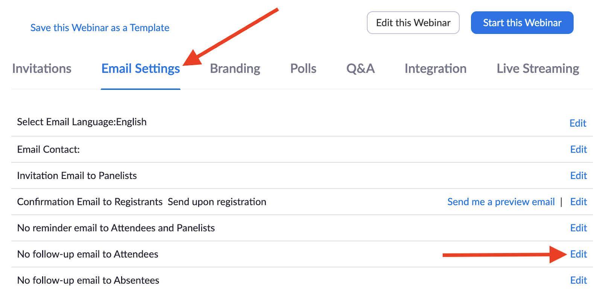This screenshot has width=602, height=300.
Task: Edit reminder email to Attendees and Panelists
Action: point(578,228)
